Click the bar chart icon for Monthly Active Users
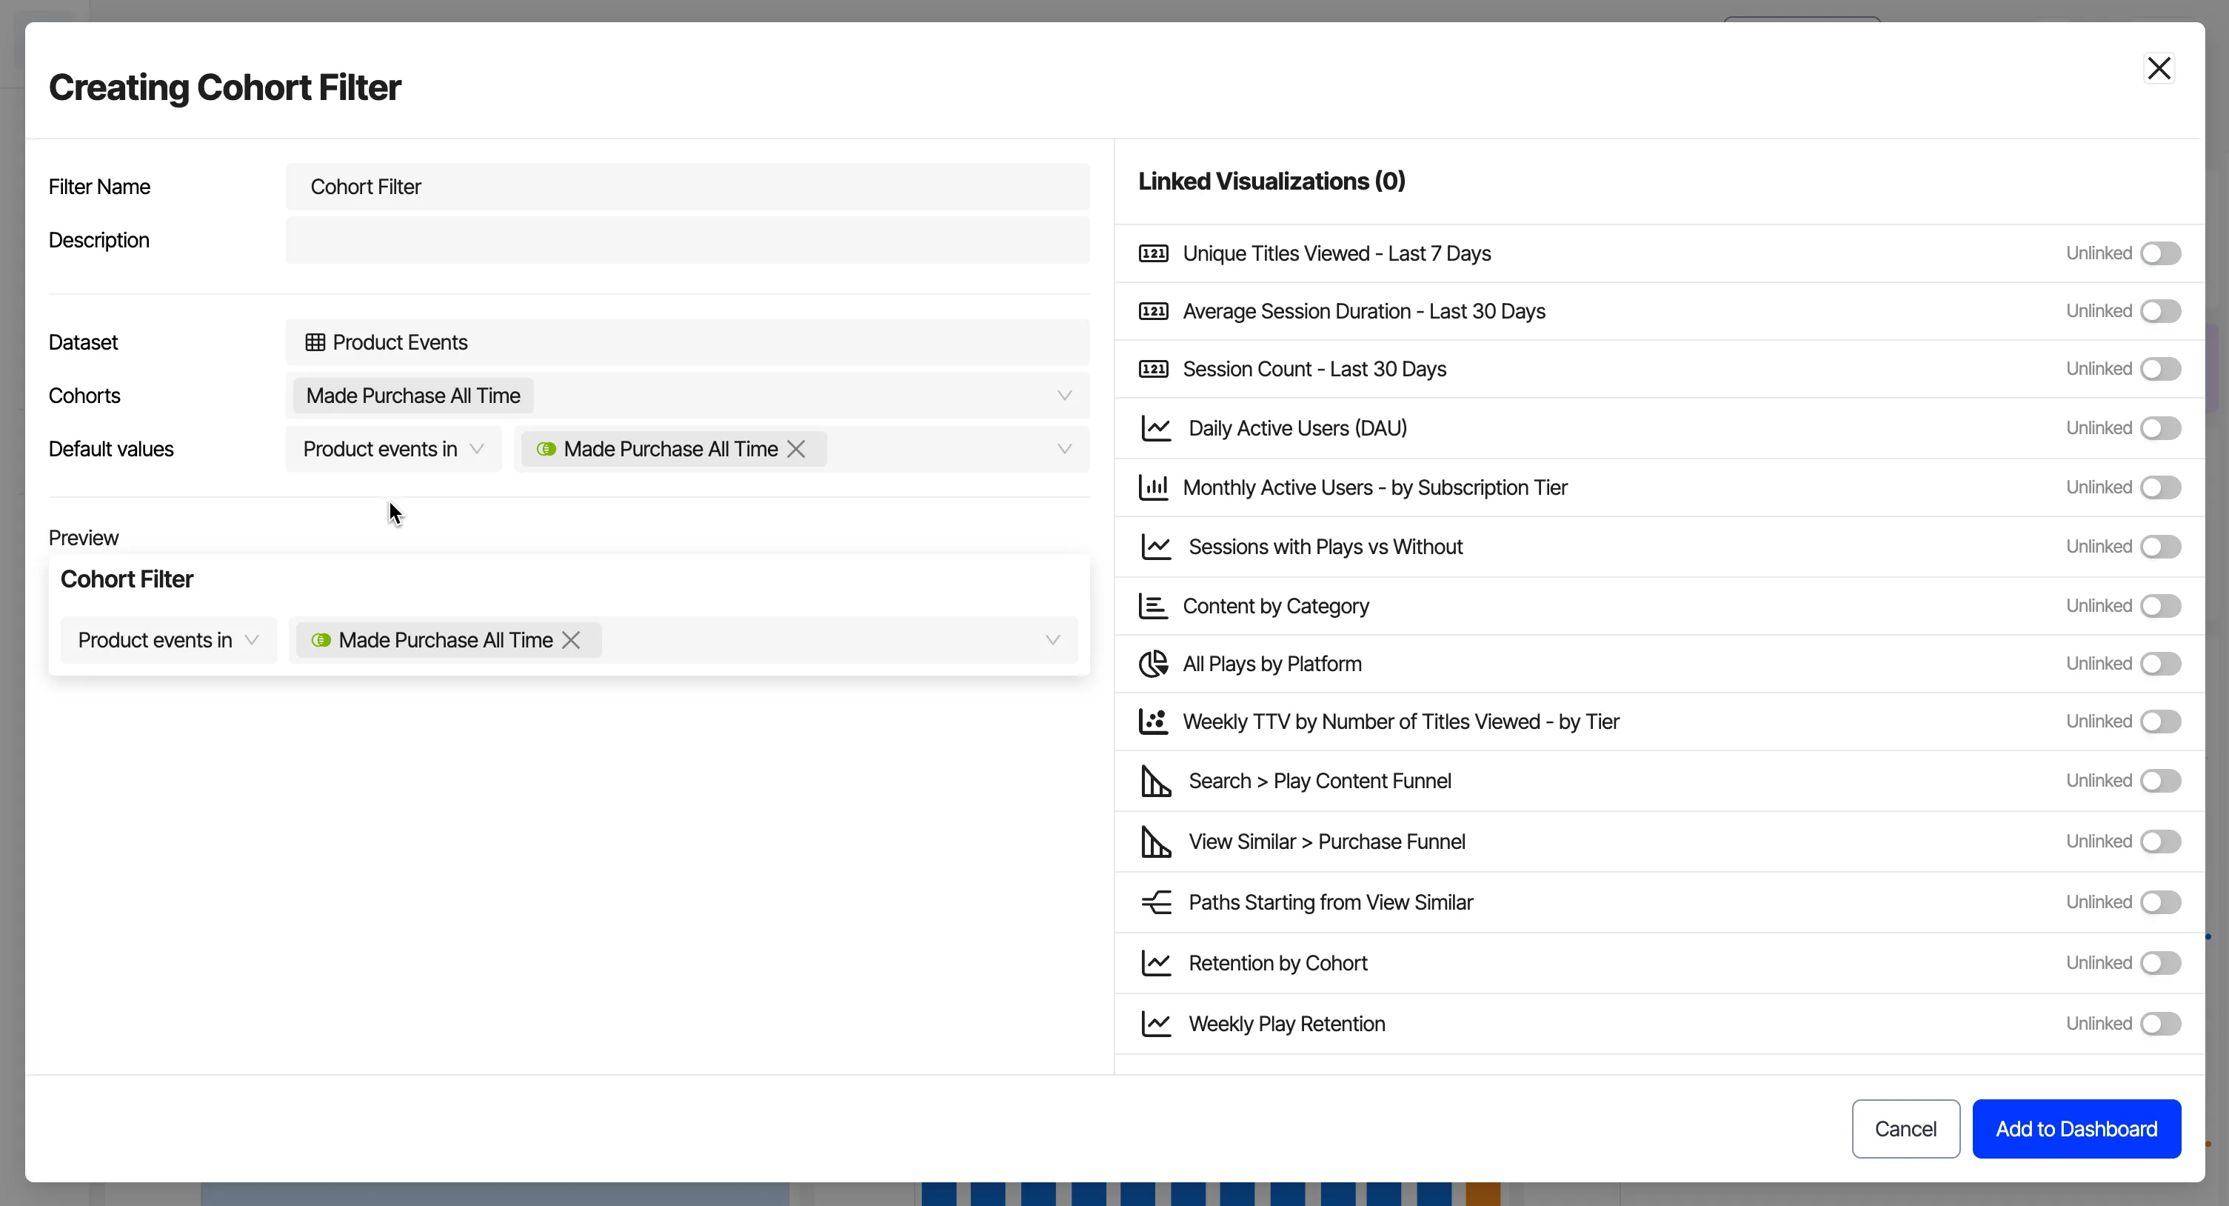2229x1206 pixels. point(1152,487)
